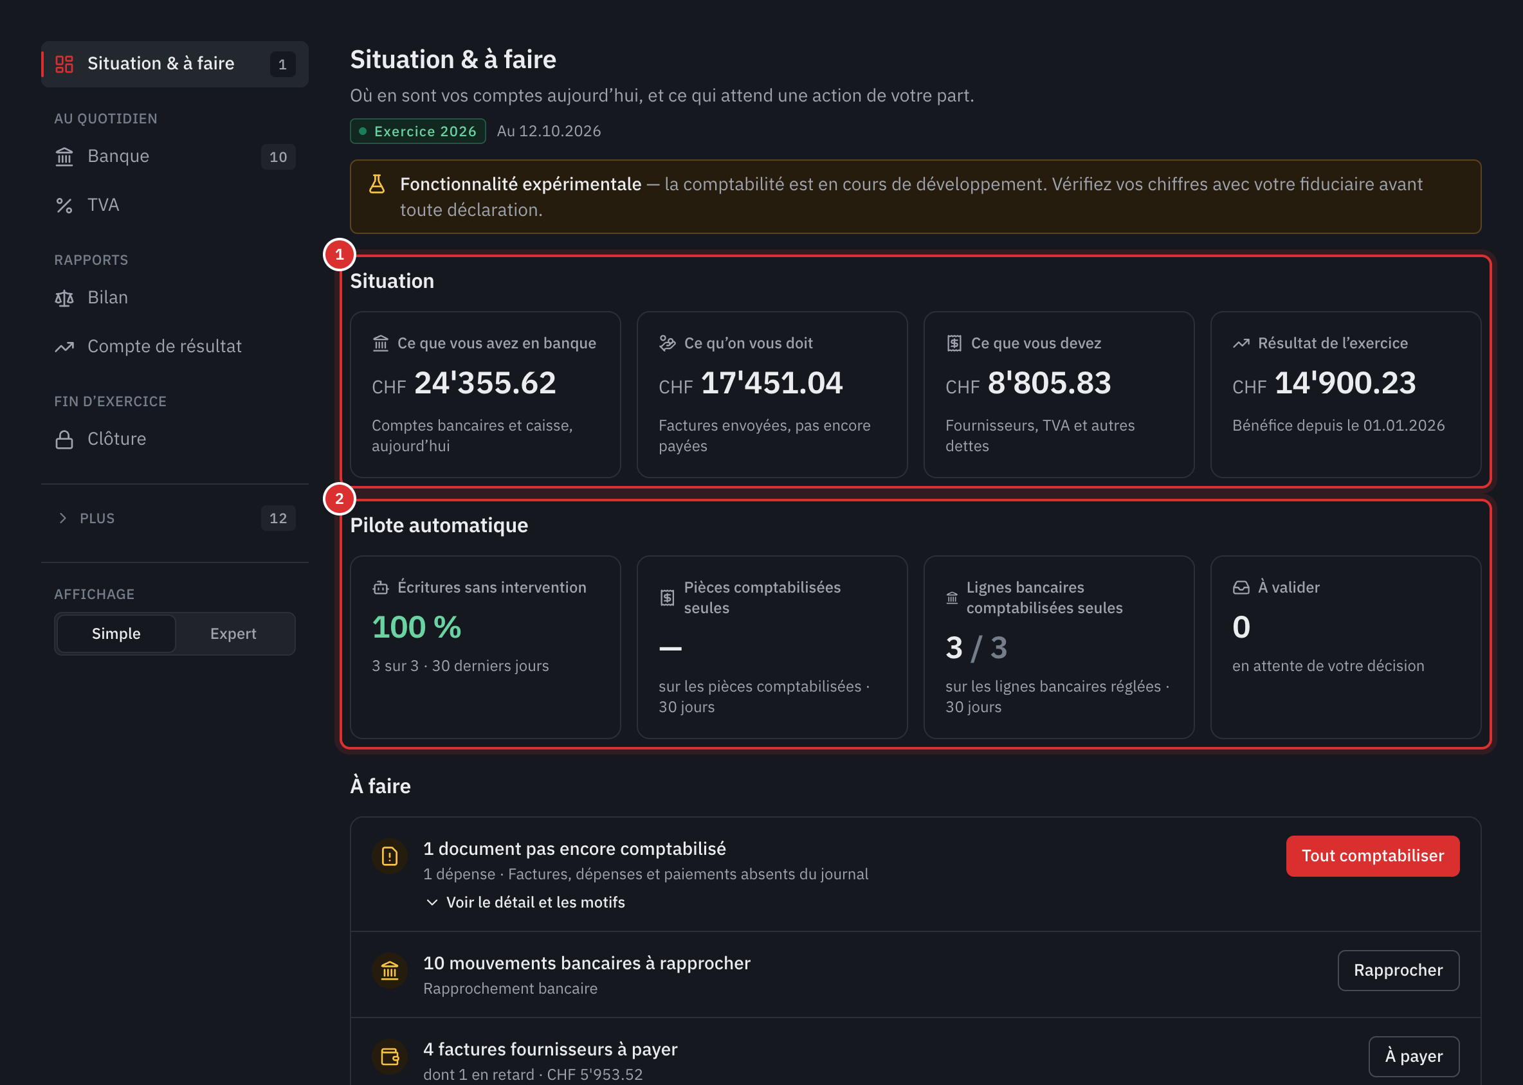
Task: Open the Bilan report
Action: coord(174,298)
